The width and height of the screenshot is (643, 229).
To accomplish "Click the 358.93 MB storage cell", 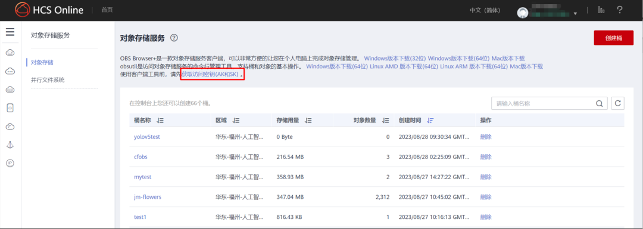I will click(290, 177).
